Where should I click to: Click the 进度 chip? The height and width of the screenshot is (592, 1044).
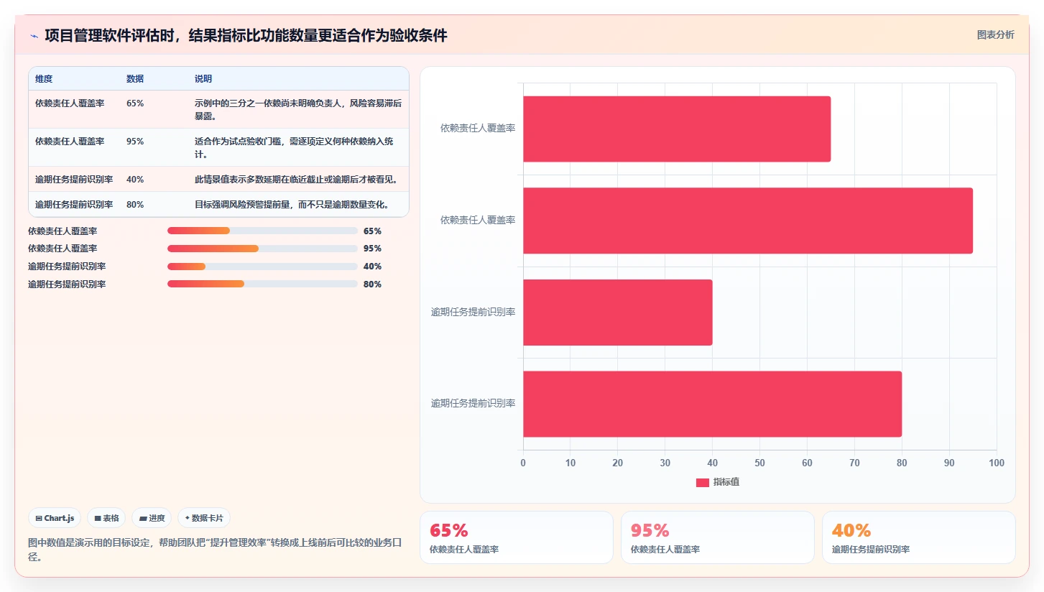tap(152, 518)
